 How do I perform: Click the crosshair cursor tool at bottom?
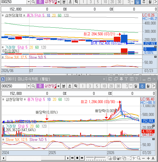pos(134,158)
